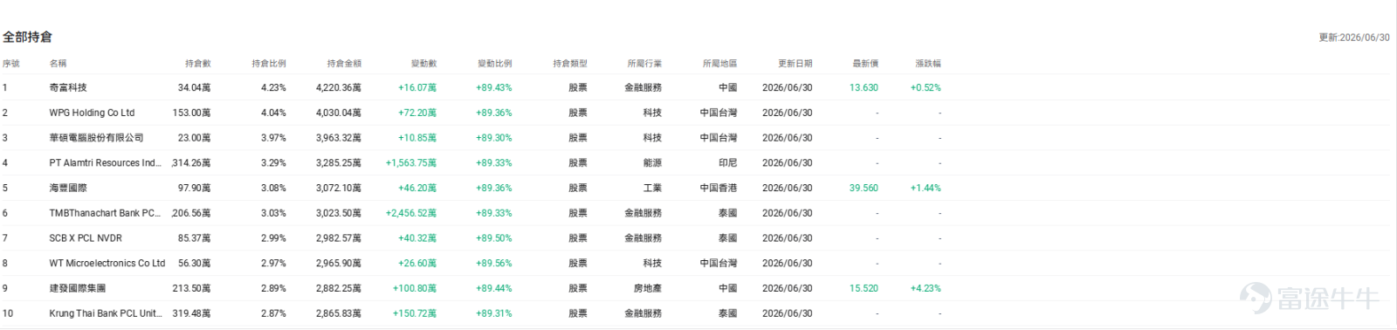Viewport: 1397px width, 330px height.
Task: Click the 4.04% holding ratio cell
Action: 273,113
